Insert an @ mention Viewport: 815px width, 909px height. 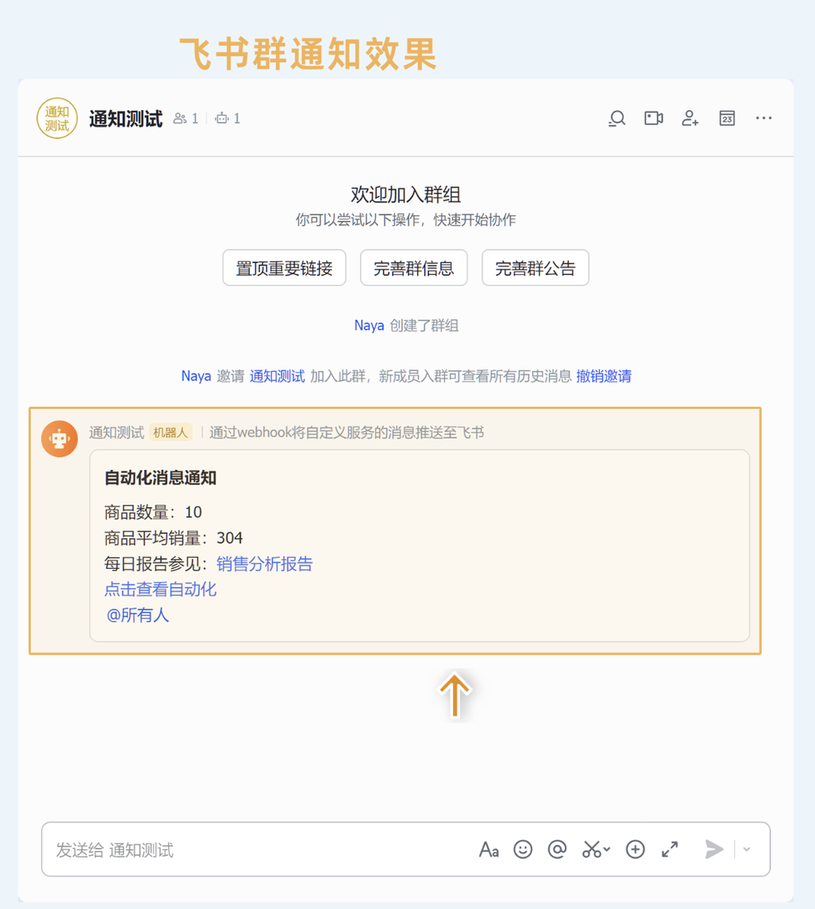(557, 850)
